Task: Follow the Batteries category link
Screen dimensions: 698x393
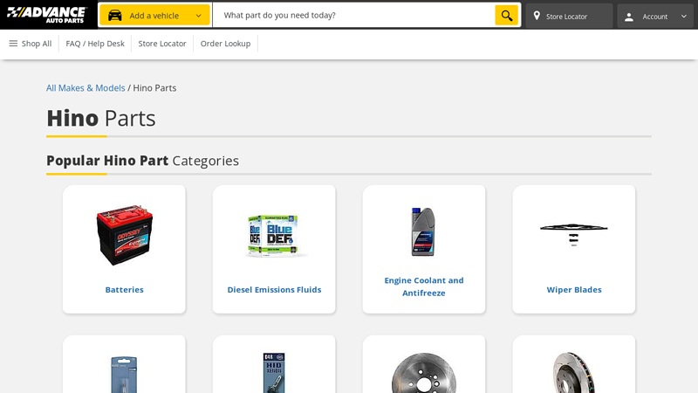Action: (x=124, y=290)
